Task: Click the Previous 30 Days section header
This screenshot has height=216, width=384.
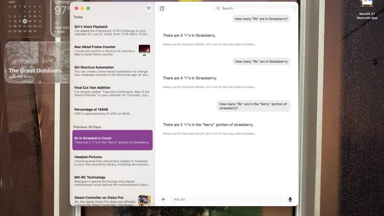Action: [87, 127]
